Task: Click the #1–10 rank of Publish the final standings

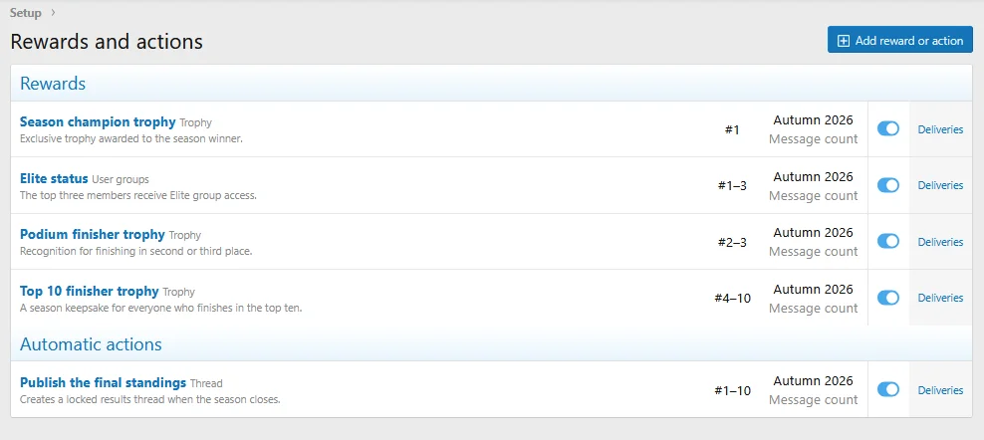Action: tap(732, 390)
